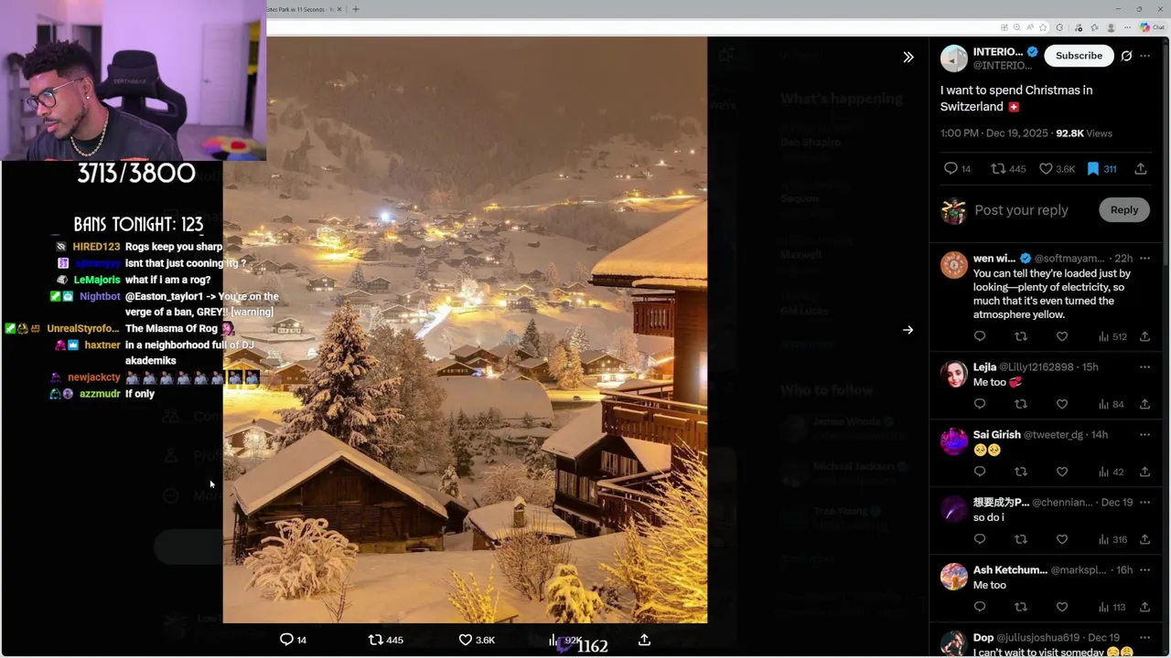Repost wen wi... comment

pyautogui.click(x=1021, y=336)
